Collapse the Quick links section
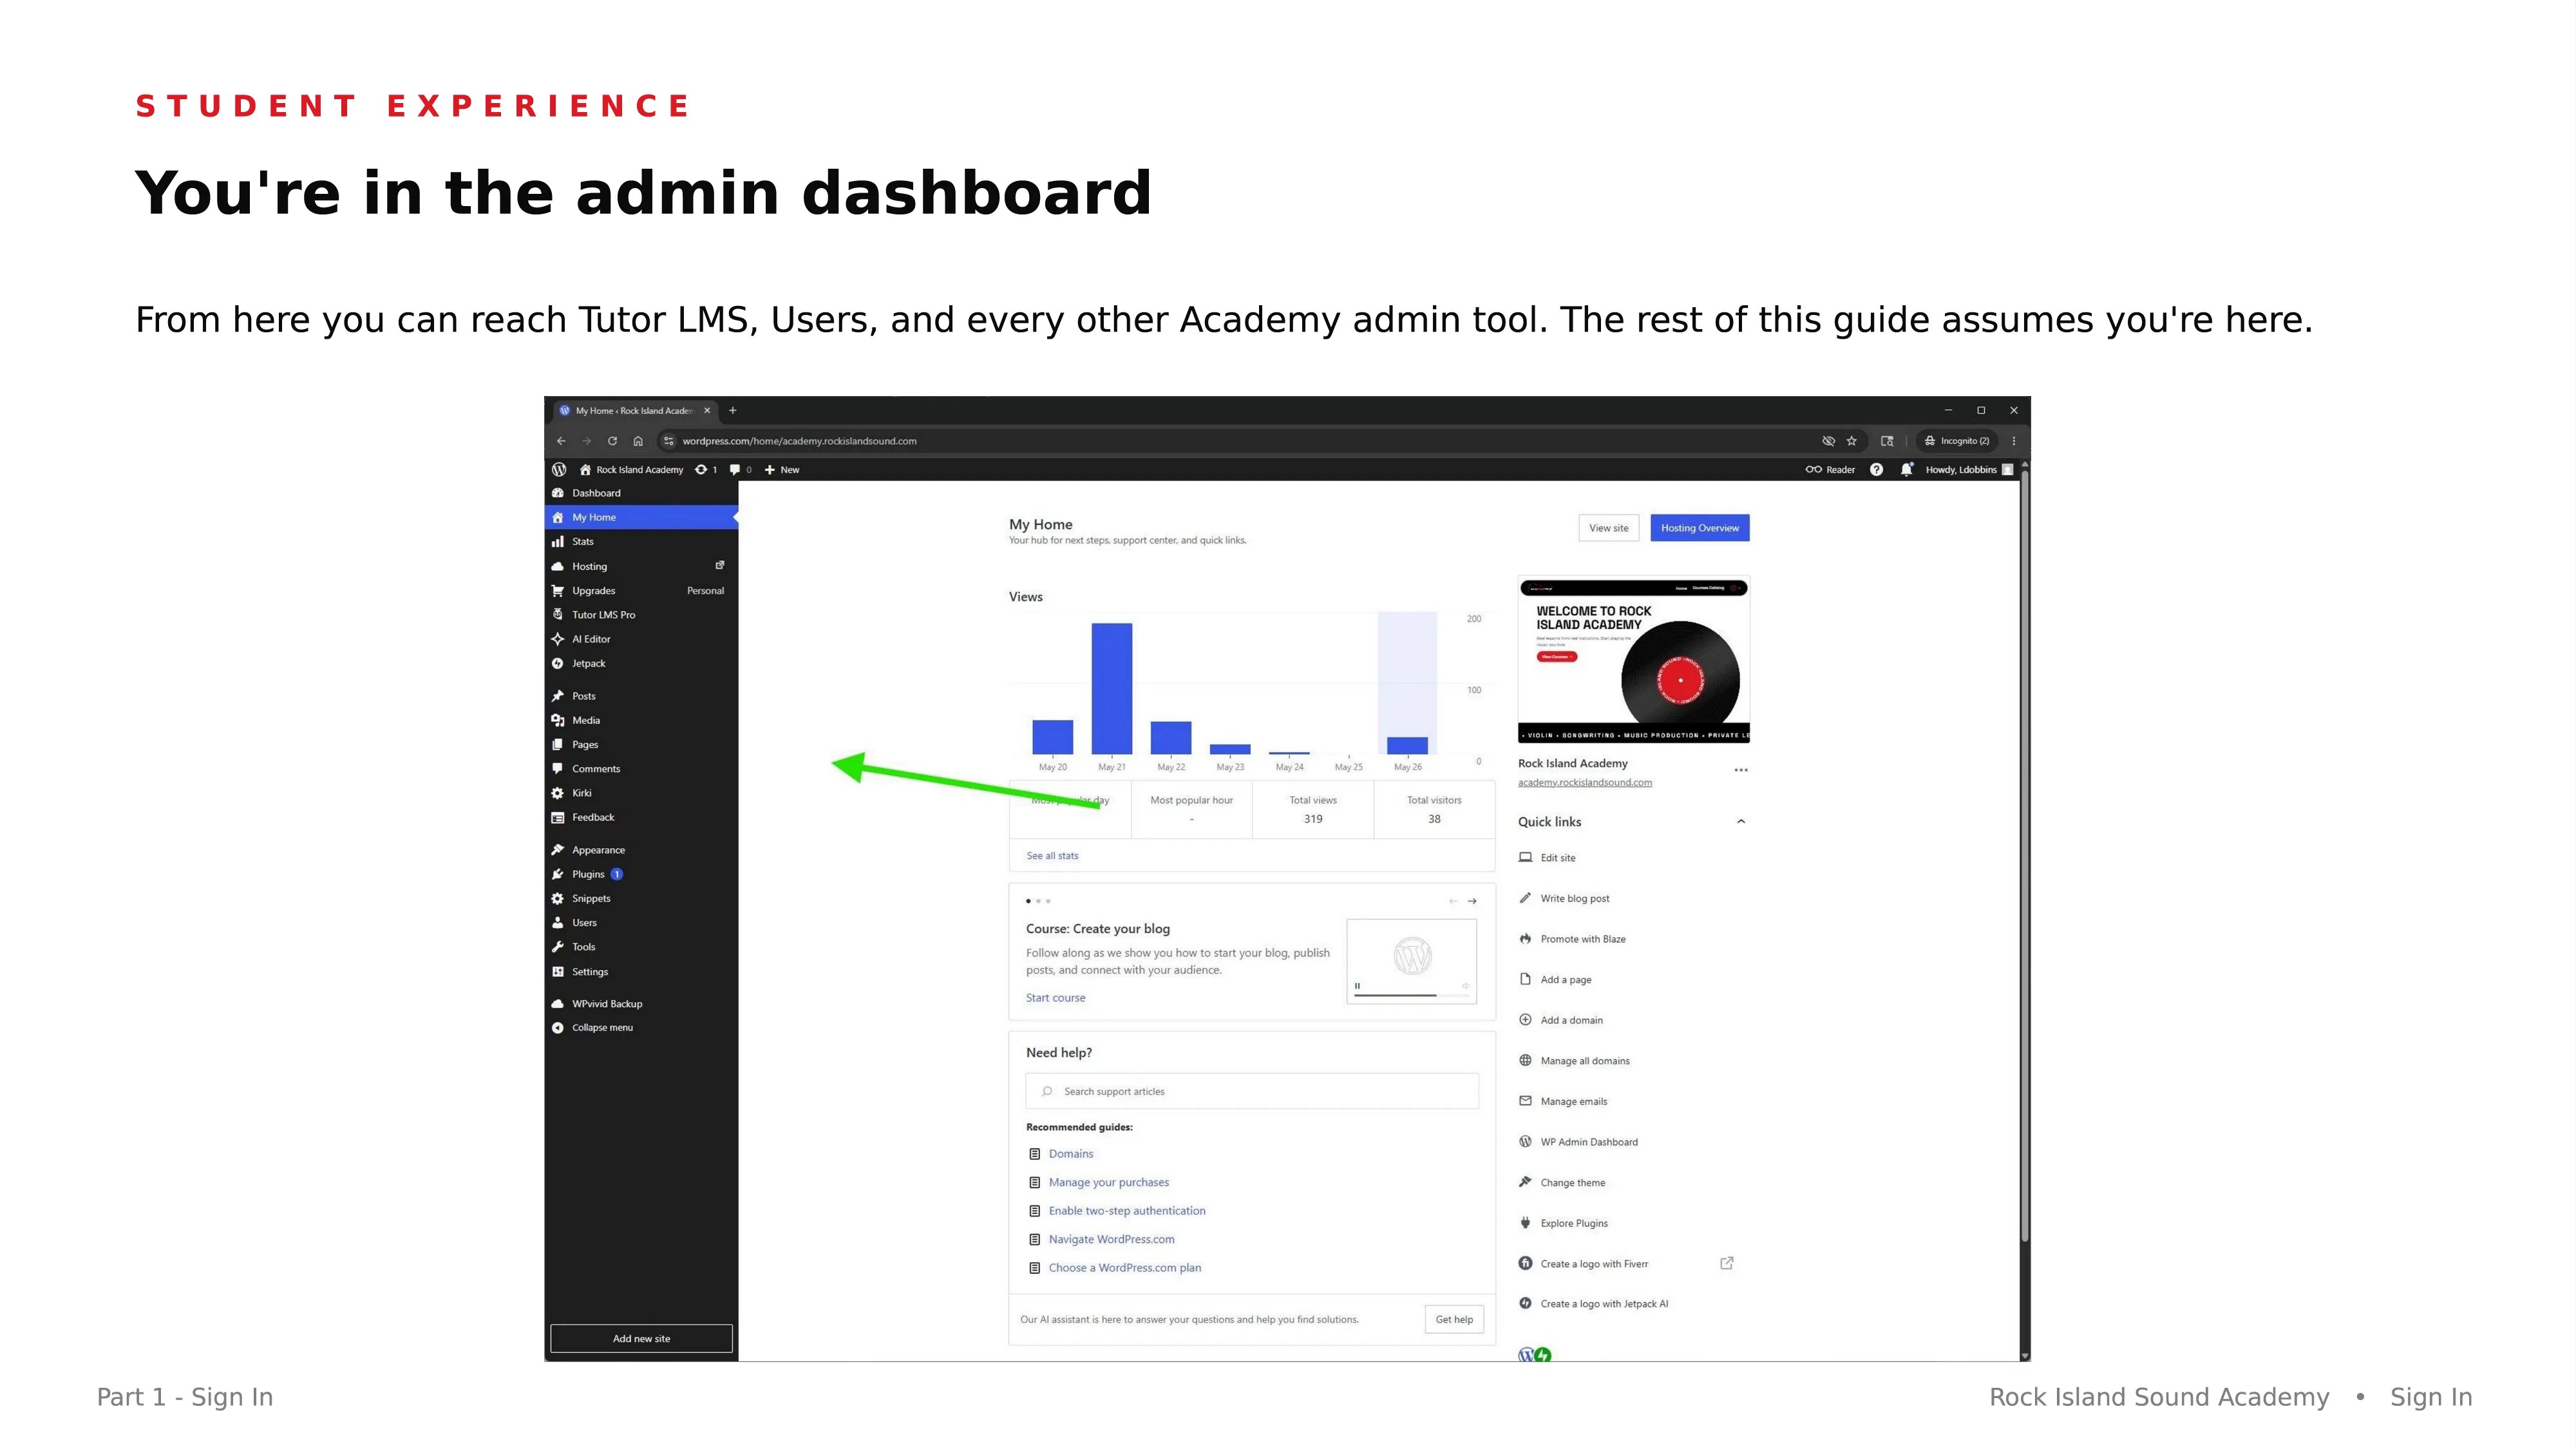Viewport: 2576px width, 1449px height. point(1741,822)
